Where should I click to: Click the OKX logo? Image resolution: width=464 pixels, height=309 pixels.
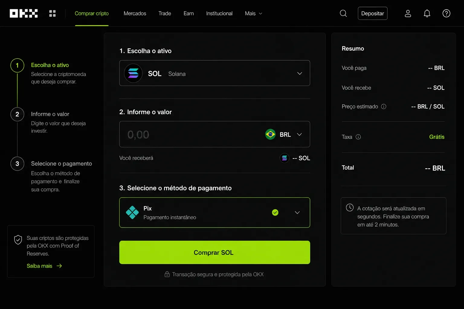tap(24, 13)
